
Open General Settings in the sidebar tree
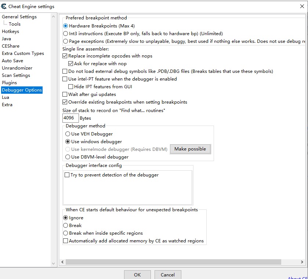(19, 17)
